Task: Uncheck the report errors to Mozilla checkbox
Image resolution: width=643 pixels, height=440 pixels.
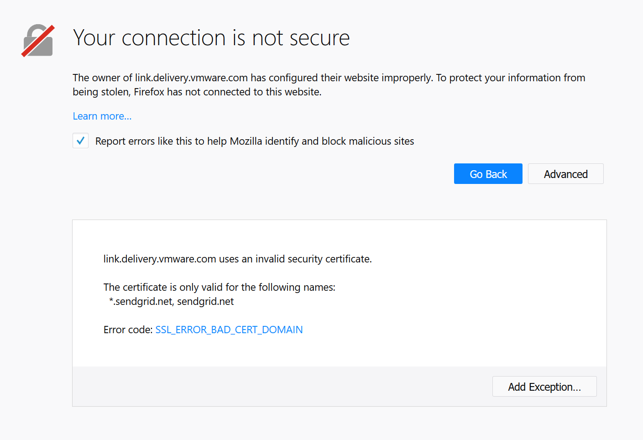Action: click(81, 141)
